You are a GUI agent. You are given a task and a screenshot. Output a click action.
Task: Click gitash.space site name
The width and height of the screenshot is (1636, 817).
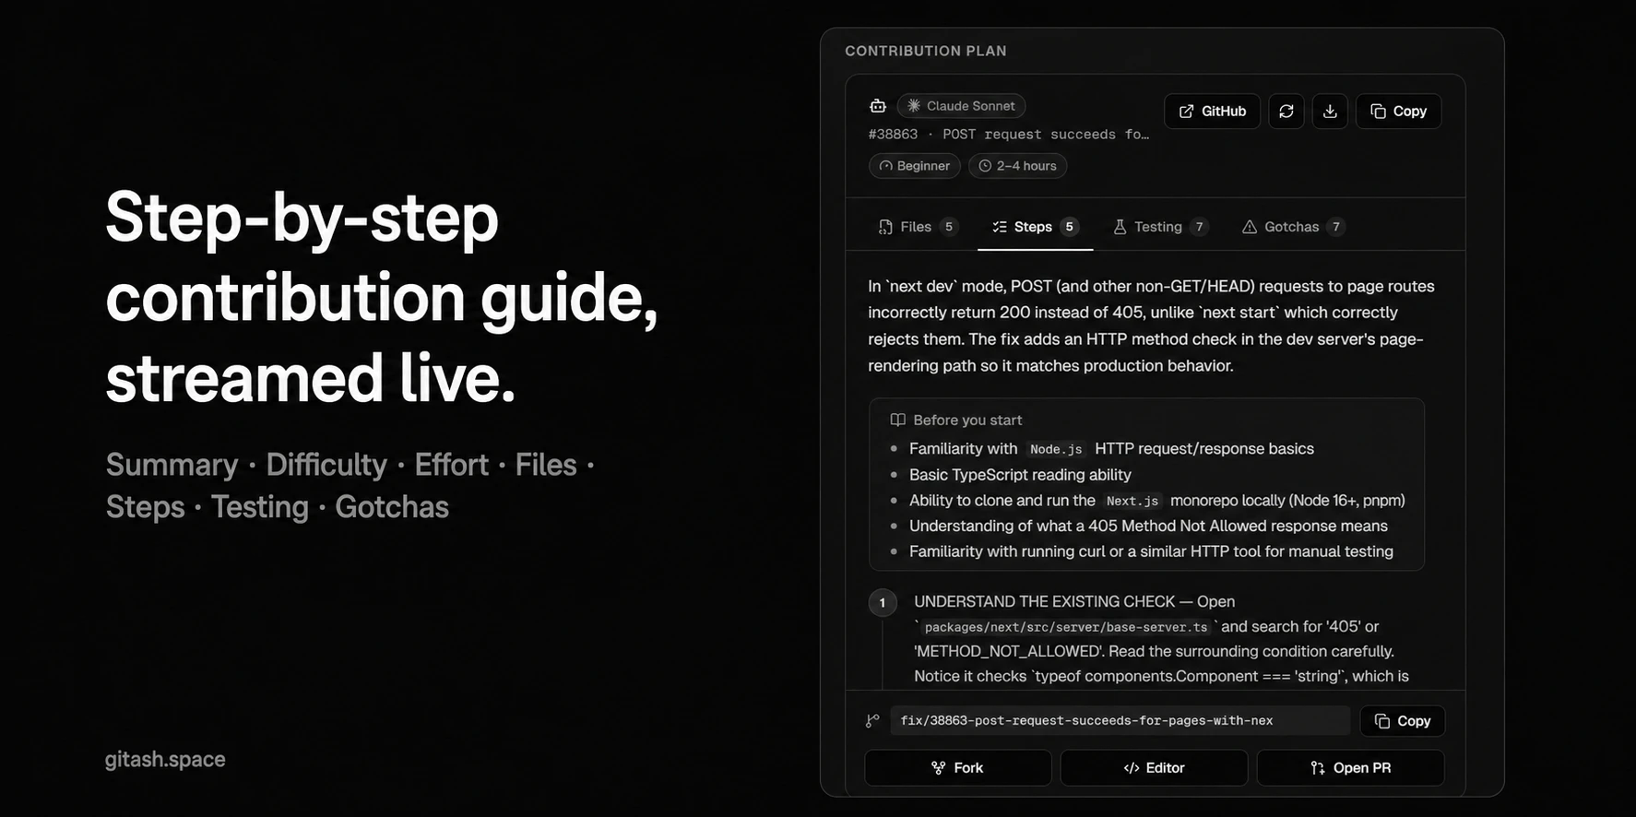coord(165,759)
